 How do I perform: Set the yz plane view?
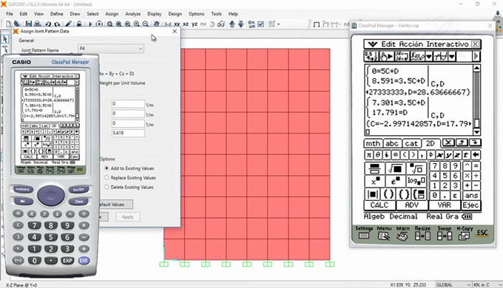pyautogui.click(x=195, y=24)
